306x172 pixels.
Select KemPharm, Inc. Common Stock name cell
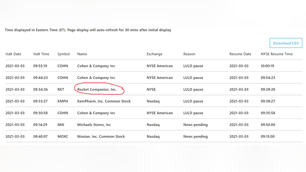point(104,101)
